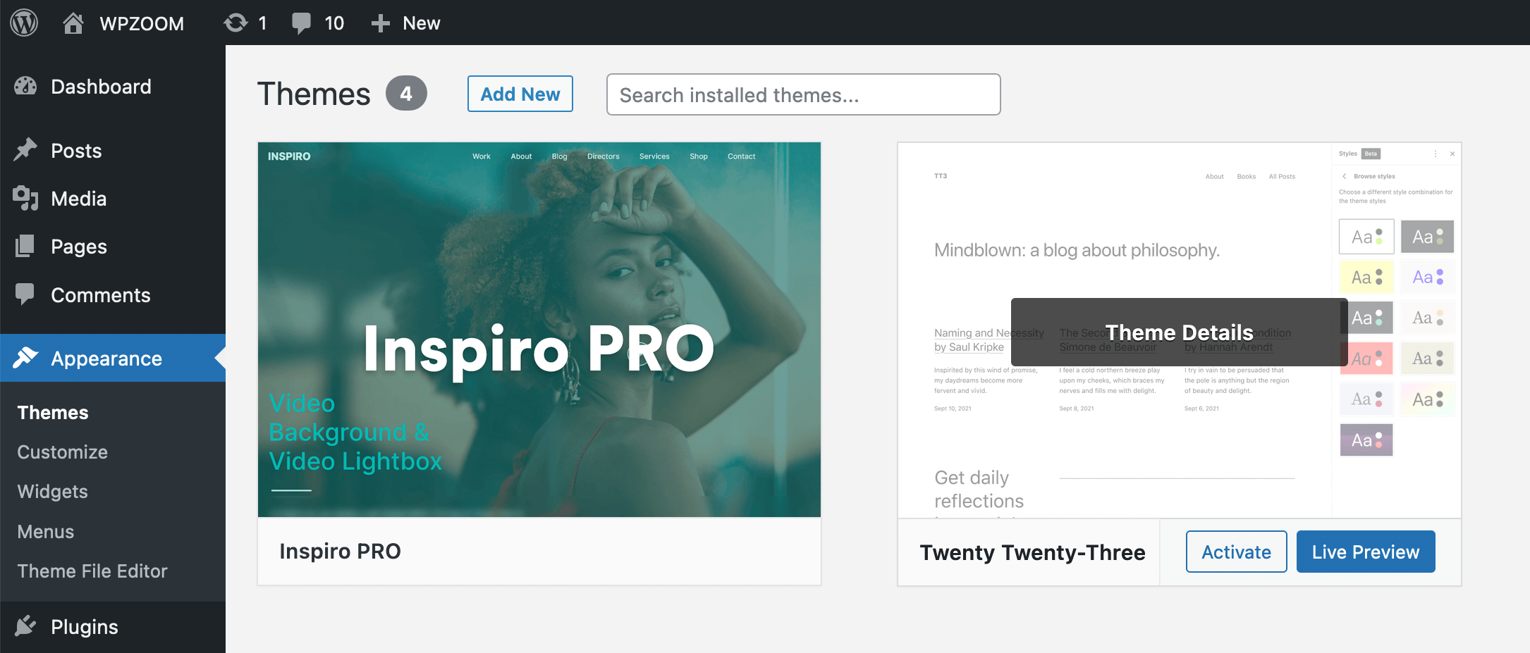Click the comments count 10
Image resolution: width=1530 pixels, height=653 pixels.
coord(334,23)
